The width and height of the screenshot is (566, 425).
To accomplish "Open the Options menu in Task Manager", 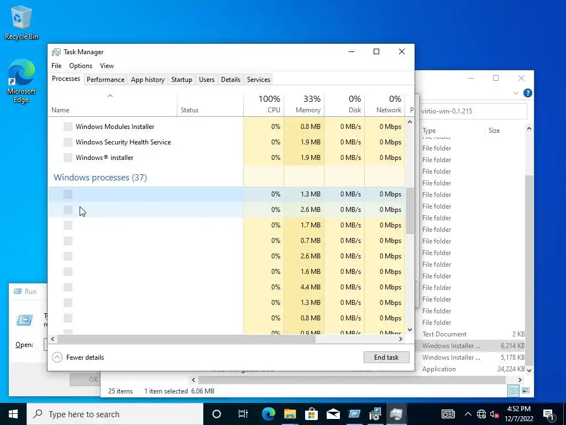I will tap(81, 66).
